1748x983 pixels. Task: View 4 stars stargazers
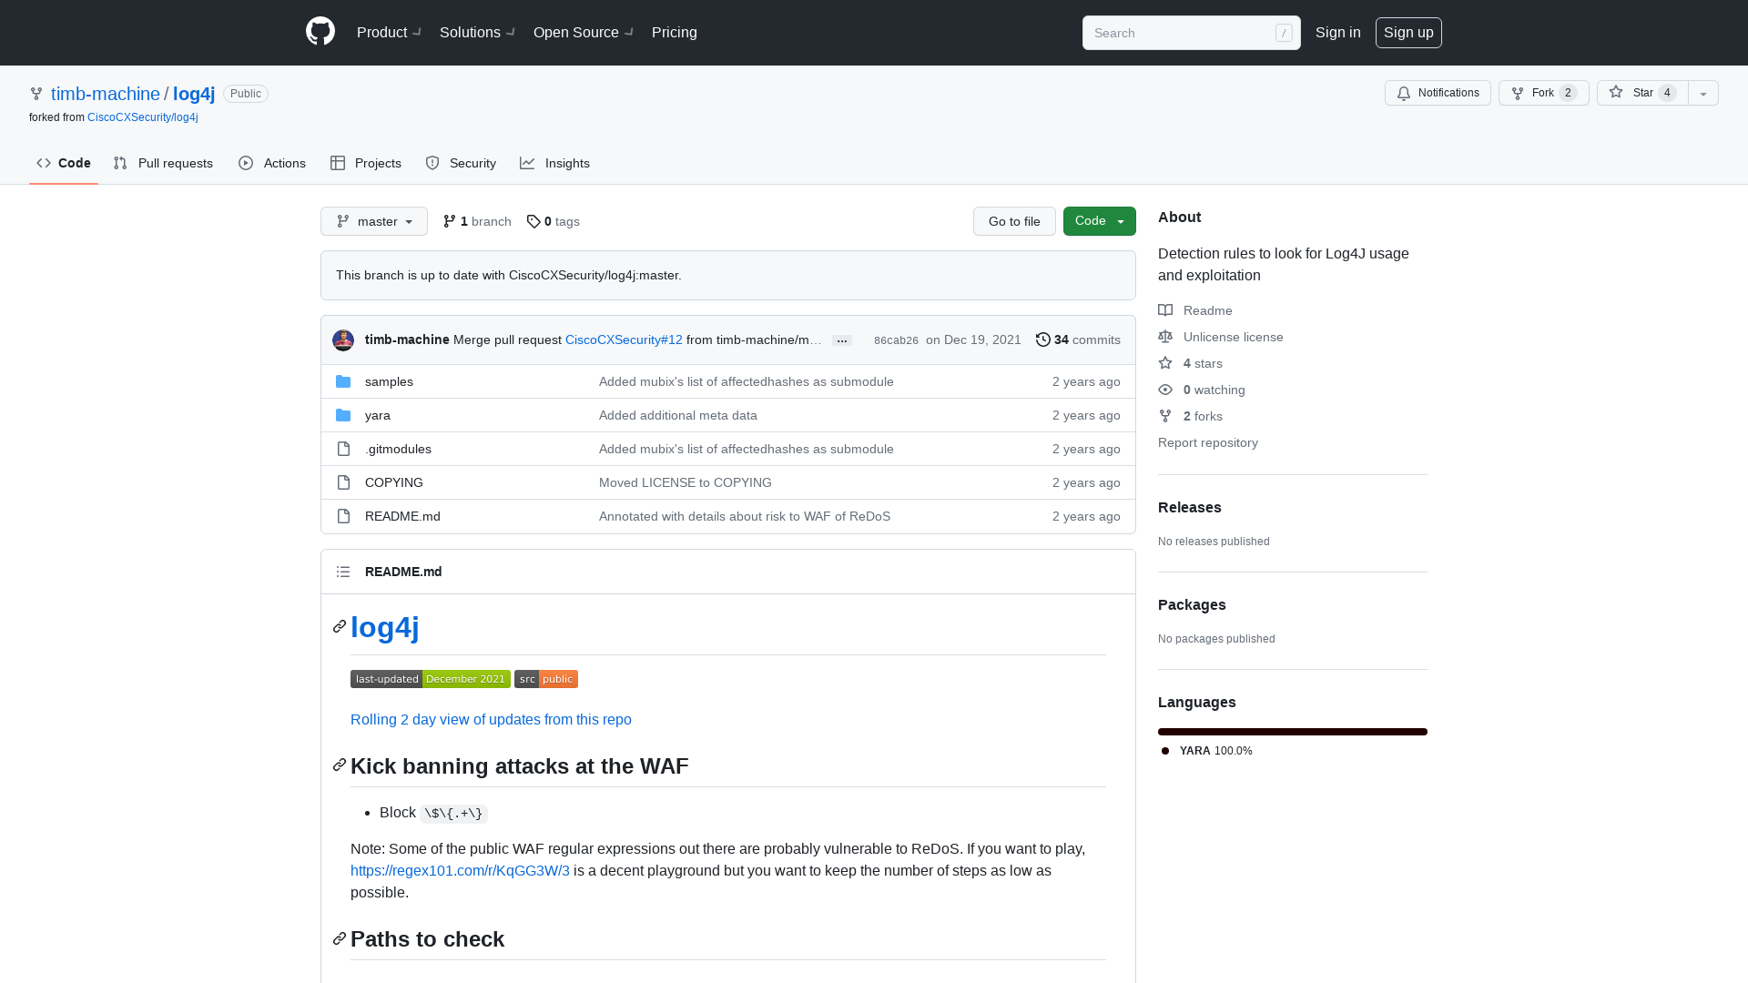(x=1191, y=363)
